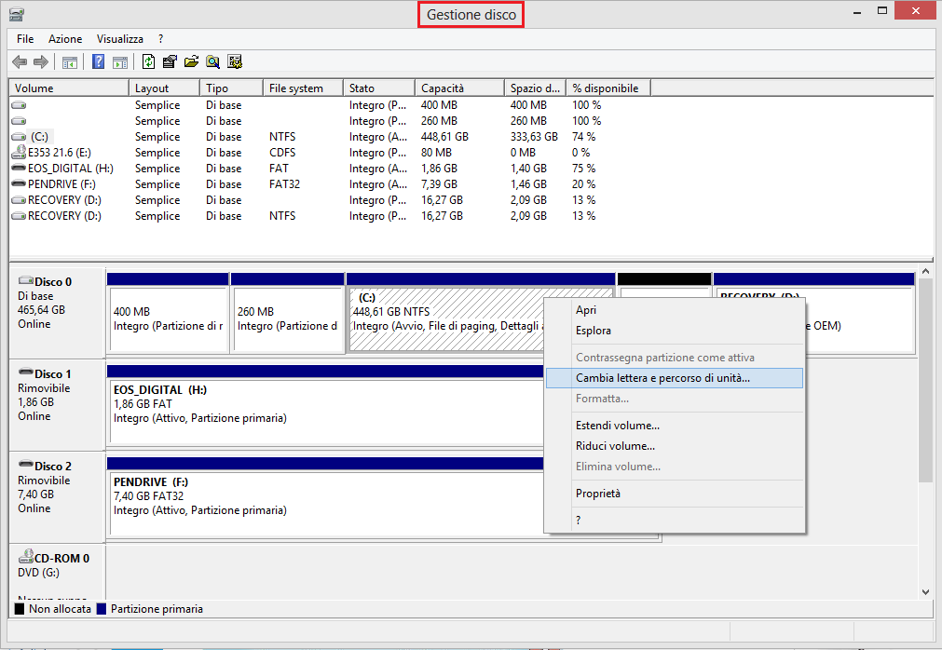942x650 pixels.
Task: Sort by the File system column header
Action: tap(296, 88)
